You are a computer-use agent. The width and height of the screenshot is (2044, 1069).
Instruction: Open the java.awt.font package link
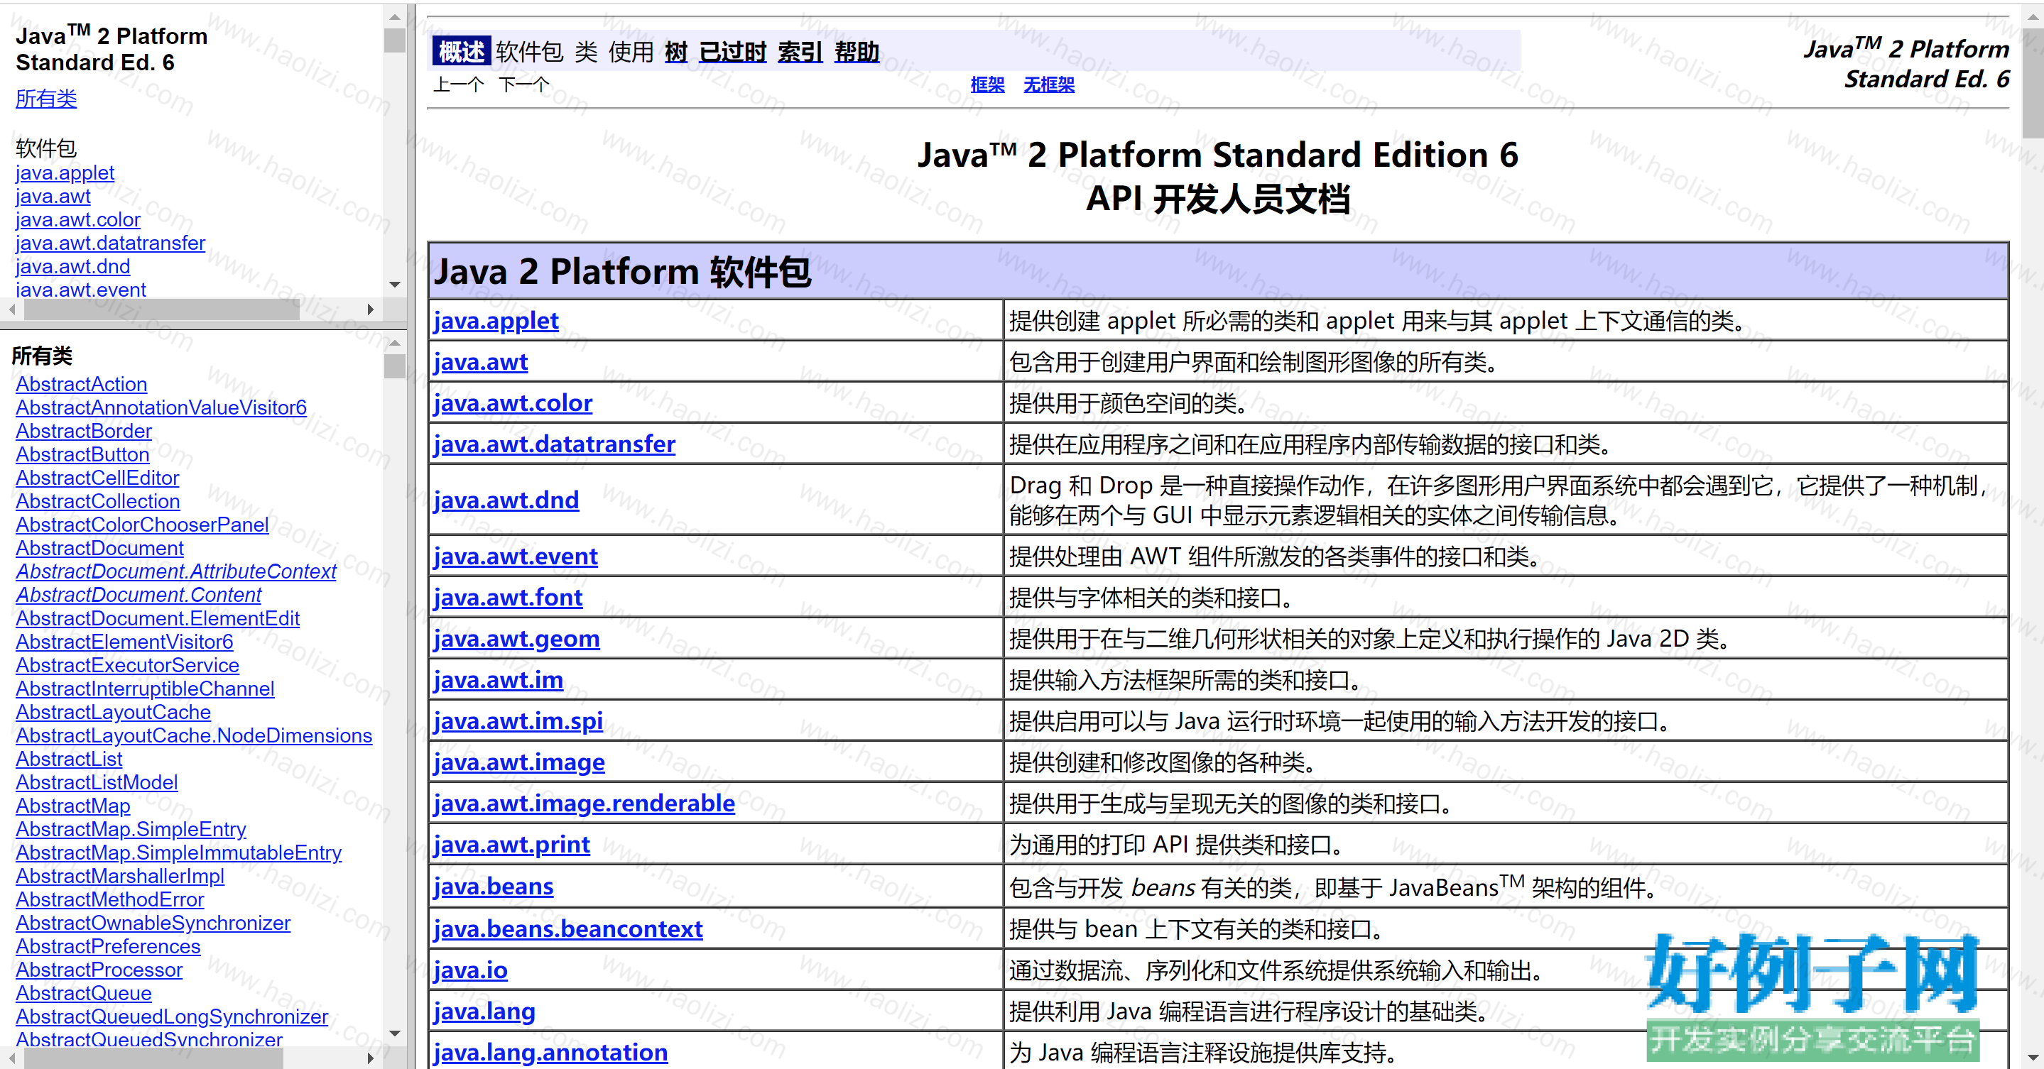(x=508, y=598)
